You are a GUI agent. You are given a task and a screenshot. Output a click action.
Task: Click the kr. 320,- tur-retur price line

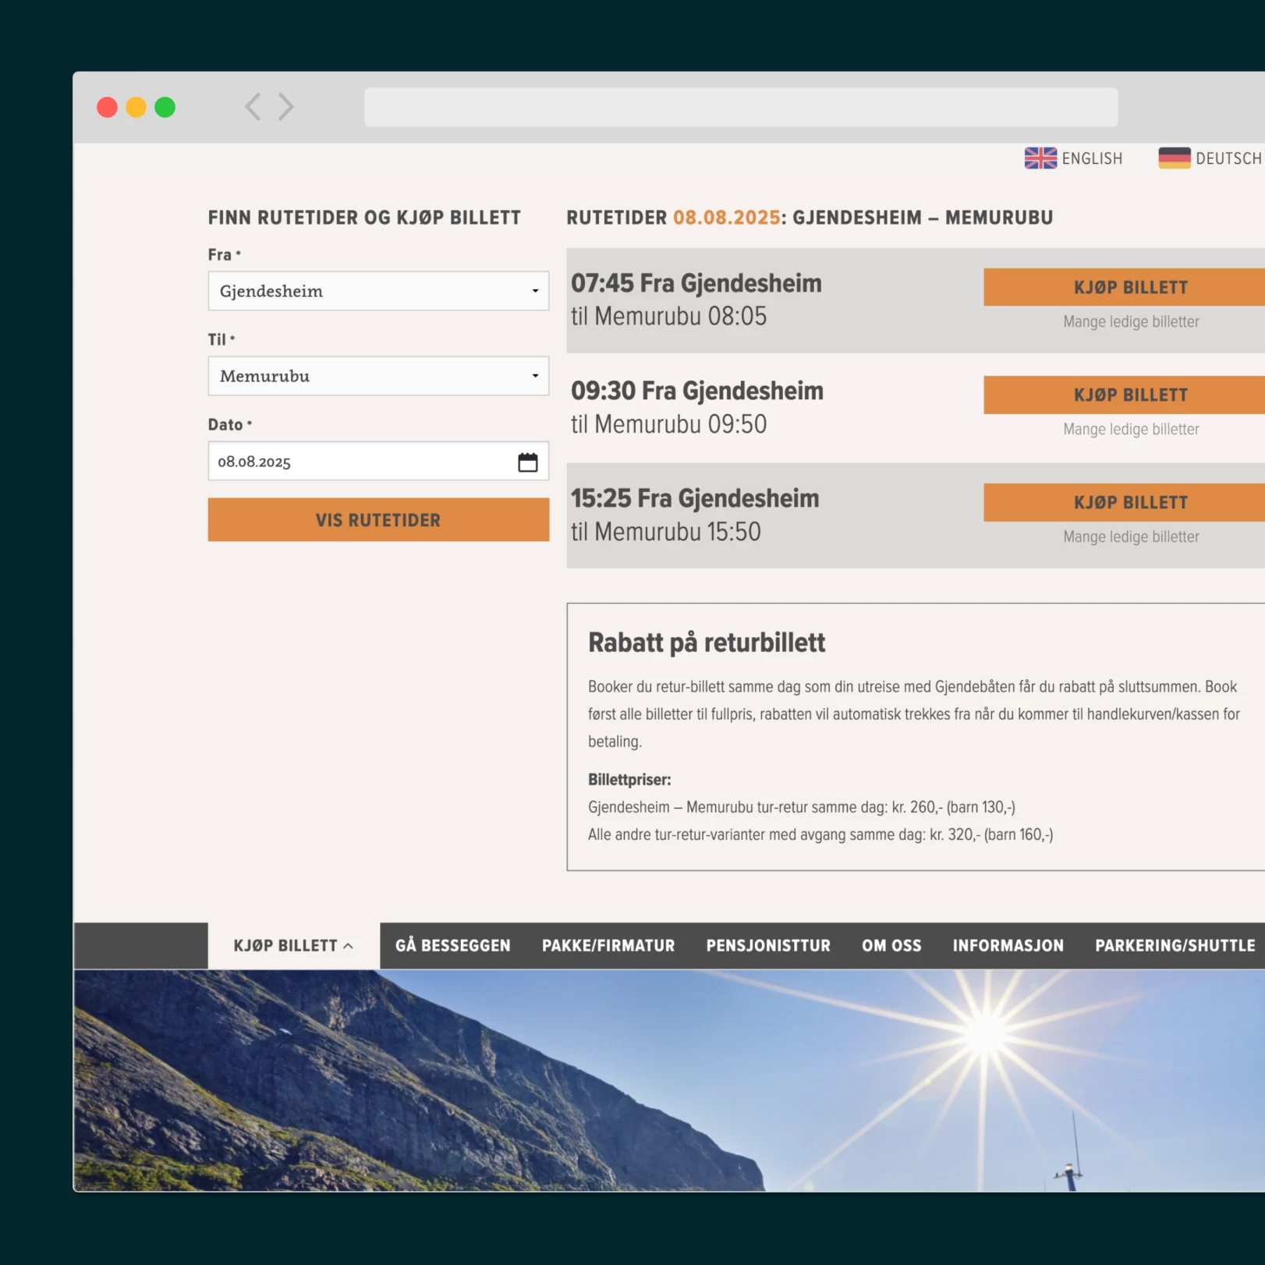[820, 834]
